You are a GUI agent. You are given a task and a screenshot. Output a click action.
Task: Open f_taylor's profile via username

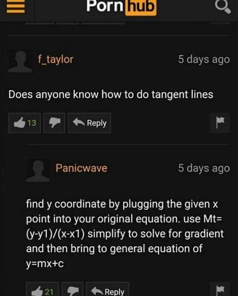(55, 60)
